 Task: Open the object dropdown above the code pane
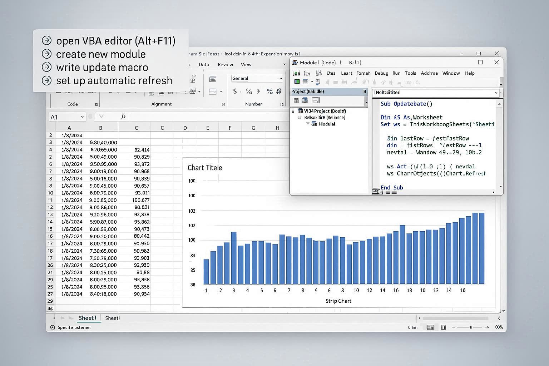(496, 93)
